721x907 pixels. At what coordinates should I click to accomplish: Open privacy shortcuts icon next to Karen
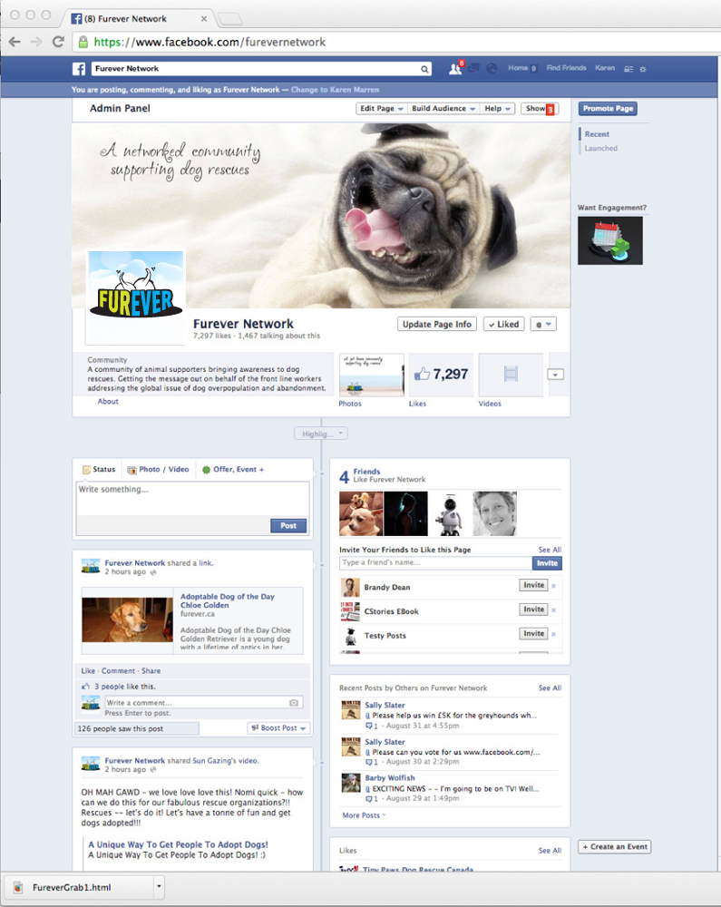click(628, 69)
